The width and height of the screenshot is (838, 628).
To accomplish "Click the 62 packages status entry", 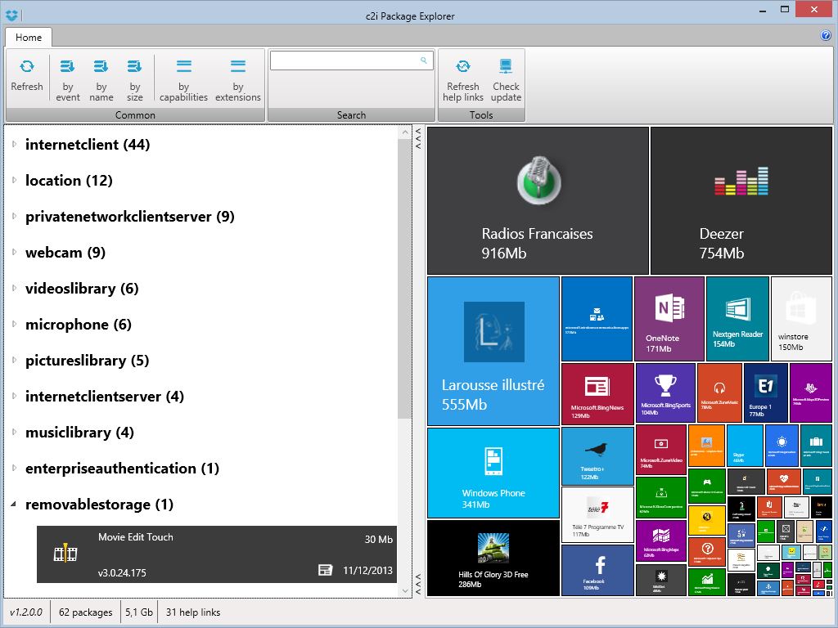I will tap(85, 612).
